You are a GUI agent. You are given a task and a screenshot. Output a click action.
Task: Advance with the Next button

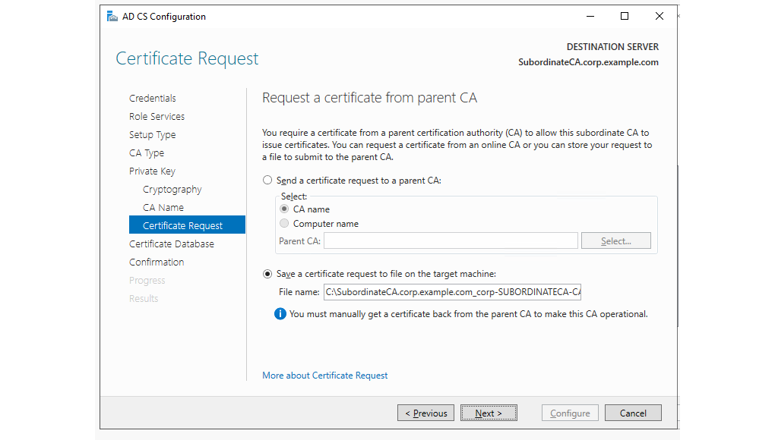tap(489, 413)
